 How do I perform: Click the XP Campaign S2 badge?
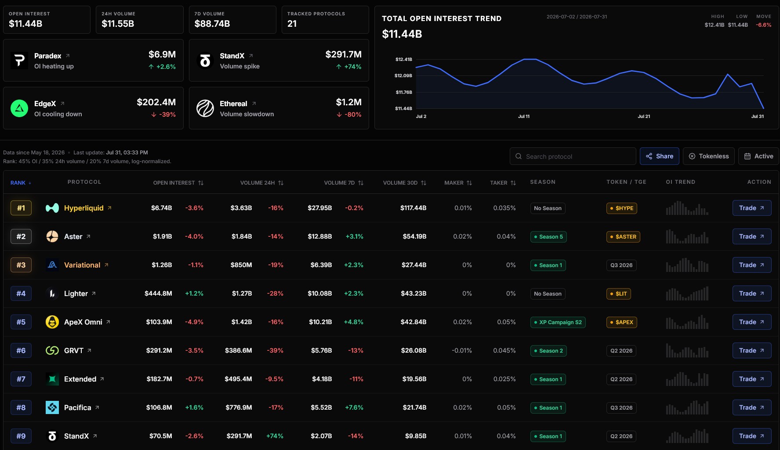click(558, 322)
